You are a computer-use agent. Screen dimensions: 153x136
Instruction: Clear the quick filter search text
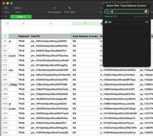(x=146, y=11)
